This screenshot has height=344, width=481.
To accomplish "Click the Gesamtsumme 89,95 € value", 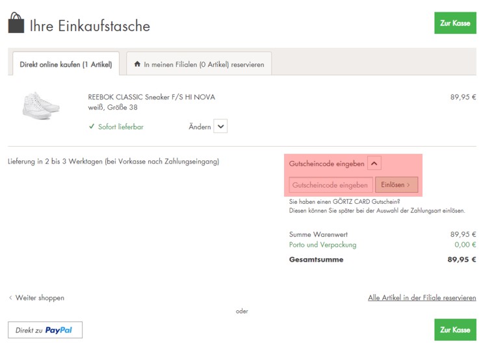I will coord(461,260).
